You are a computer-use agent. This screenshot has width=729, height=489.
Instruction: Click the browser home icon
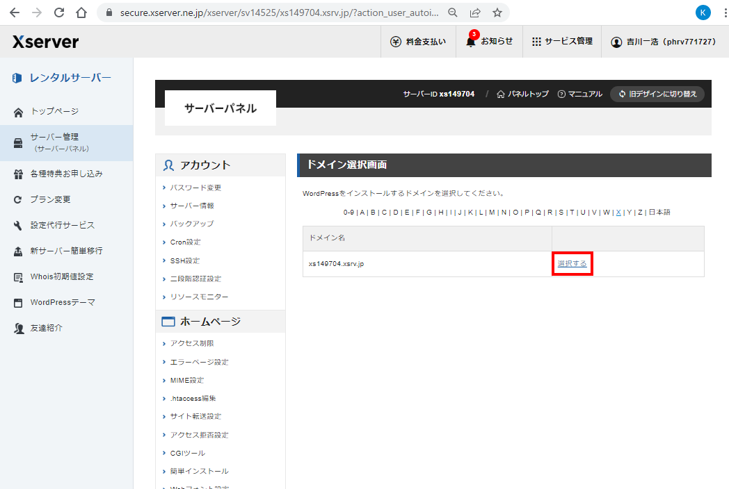(81, 13)
